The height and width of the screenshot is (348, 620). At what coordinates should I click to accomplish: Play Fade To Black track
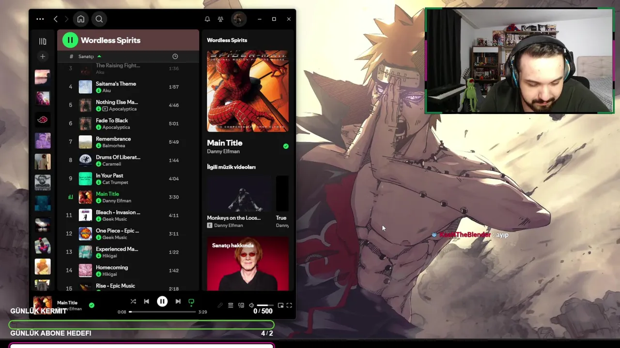(128, 124)
